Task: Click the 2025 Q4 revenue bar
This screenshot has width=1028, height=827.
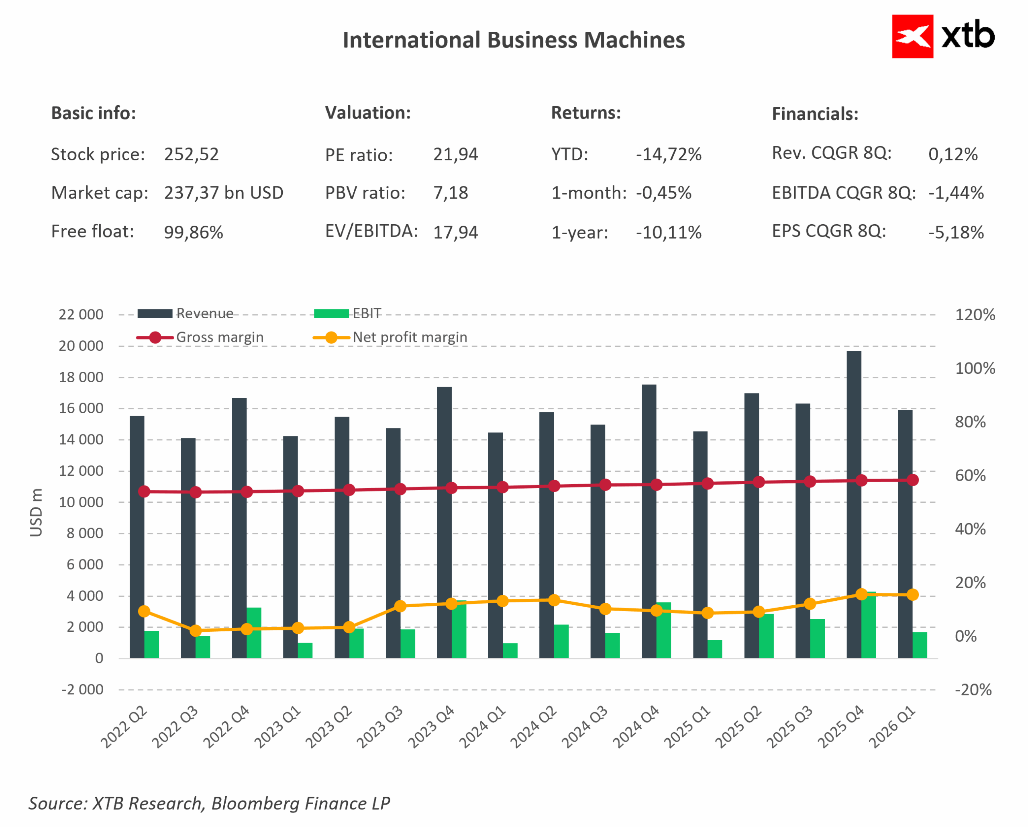Action: point(854,504)
